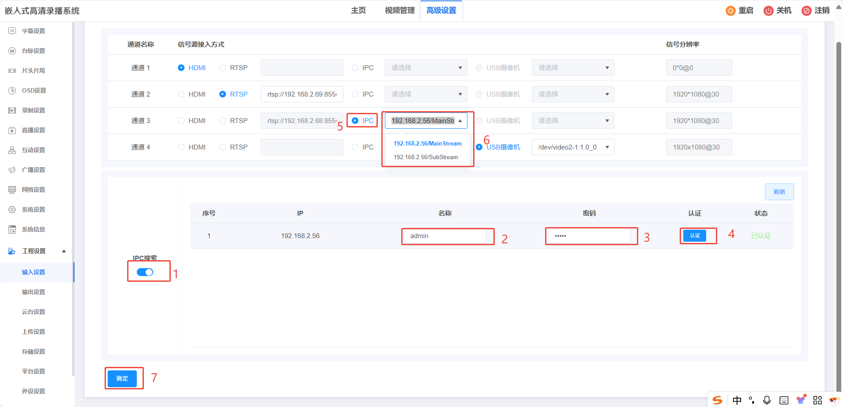The width and height of the screenshot is (843, 407).
Task: Open 通道 3 USB摄像机 dropdown
Action: (x=573, y=120)
